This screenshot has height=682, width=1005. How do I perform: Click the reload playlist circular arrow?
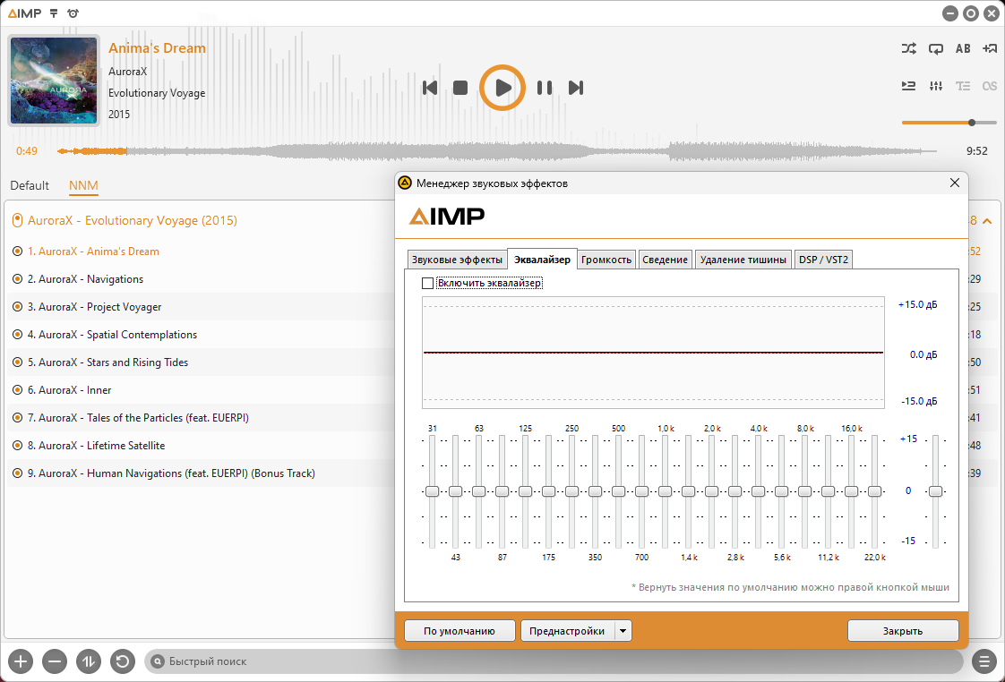tap(123, 661)
